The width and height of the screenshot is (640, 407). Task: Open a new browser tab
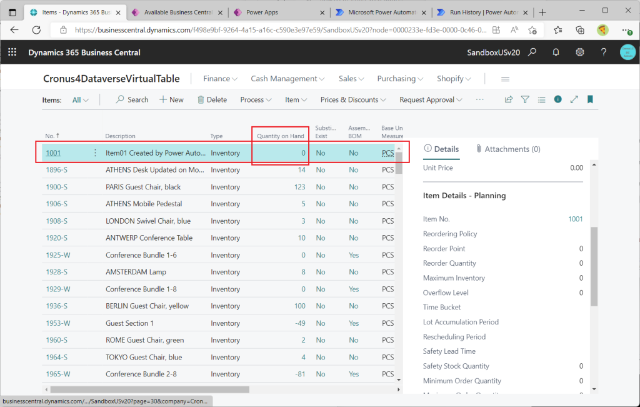tap(542, 13)
